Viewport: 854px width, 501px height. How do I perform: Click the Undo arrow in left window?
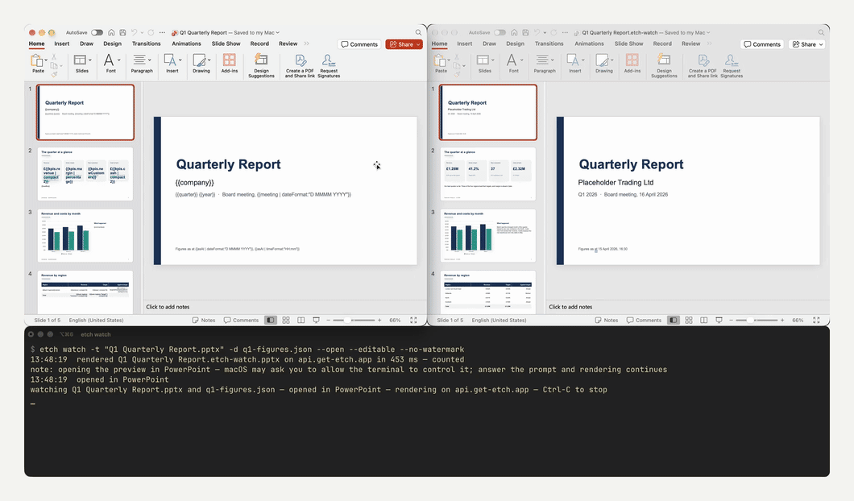click(134, 33)
